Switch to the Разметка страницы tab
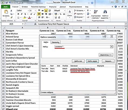 (38, 7)
